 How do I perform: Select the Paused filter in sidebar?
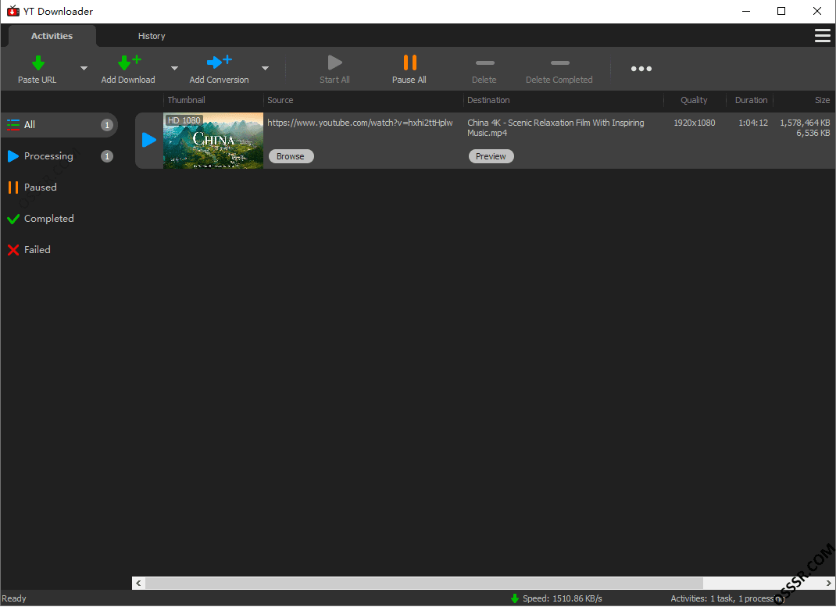coord(59,187)
